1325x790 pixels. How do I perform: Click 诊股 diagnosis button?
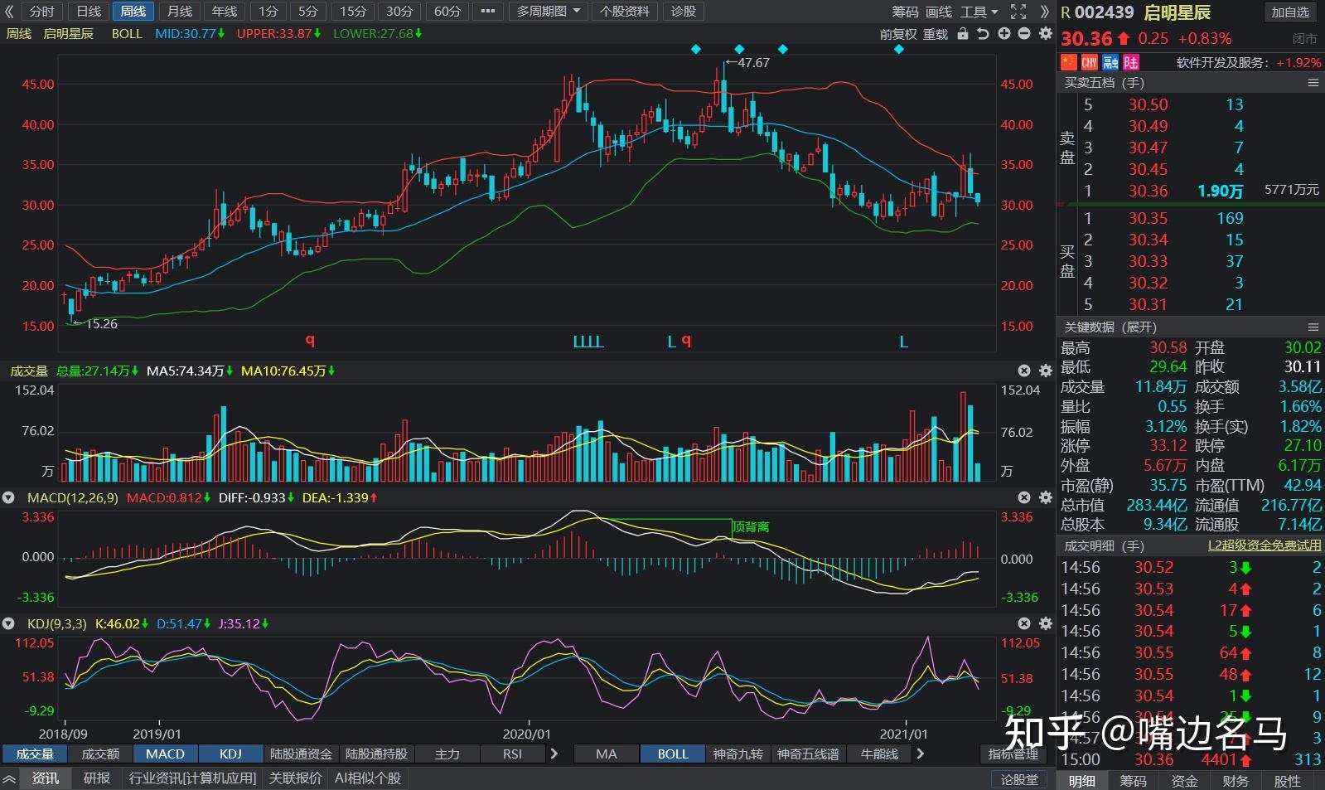(x=684, y=12)
